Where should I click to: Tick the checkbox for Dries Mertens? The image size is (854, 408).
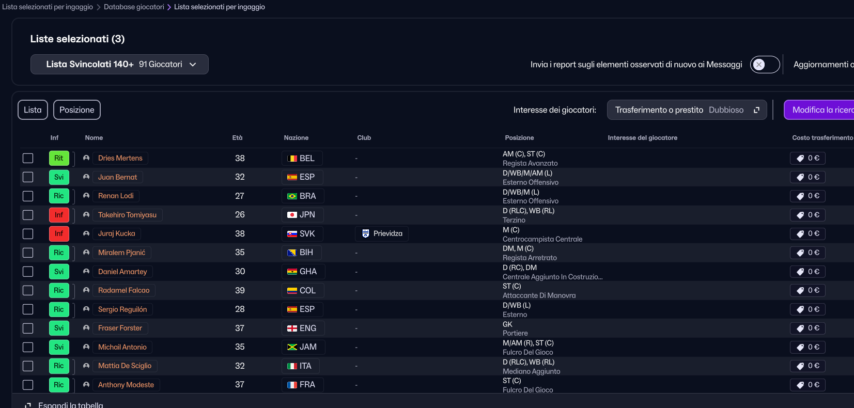[x=28, y=158]
